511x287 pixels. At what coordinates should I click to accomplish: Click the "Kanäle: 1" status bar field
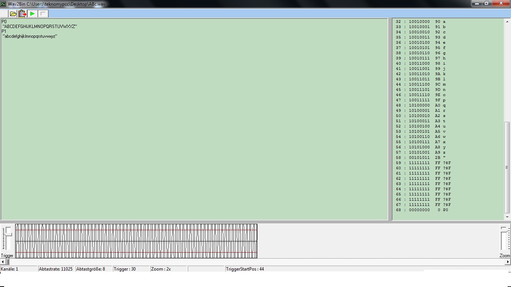(19, 269)
